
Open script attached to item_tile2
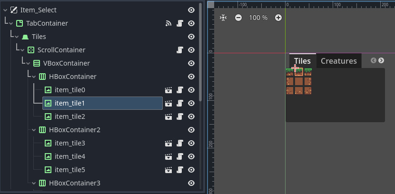[179, 117]
